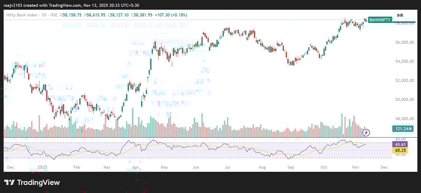The image size is (421, 193).
Task: Click the 2025 year marker on time axis
Action: pos(42,167)
